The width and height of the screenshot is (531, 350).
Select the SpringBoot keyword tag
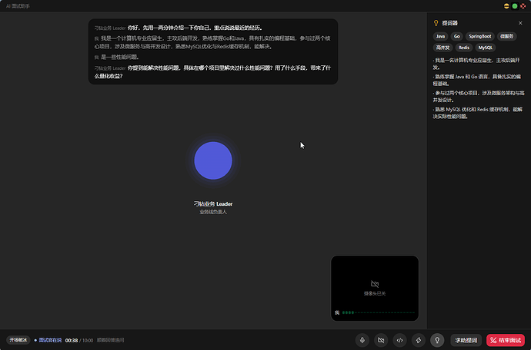(480, 37)
